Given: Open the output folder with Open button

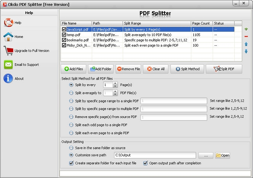Looking at the screenshot, I should 222,155.
